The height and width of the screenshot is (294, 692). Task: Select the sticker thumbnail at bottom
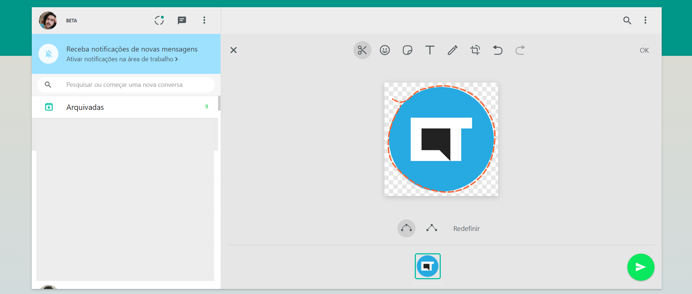[428, 266]
